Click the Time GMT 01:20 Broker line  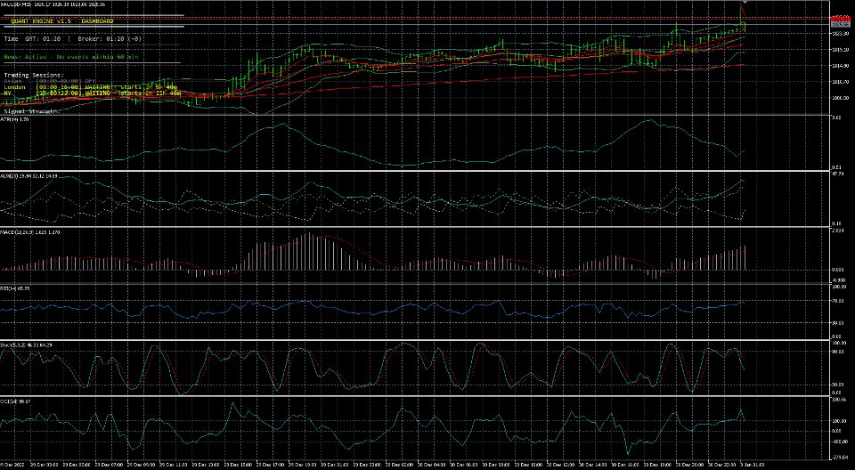tap(72, 39)
